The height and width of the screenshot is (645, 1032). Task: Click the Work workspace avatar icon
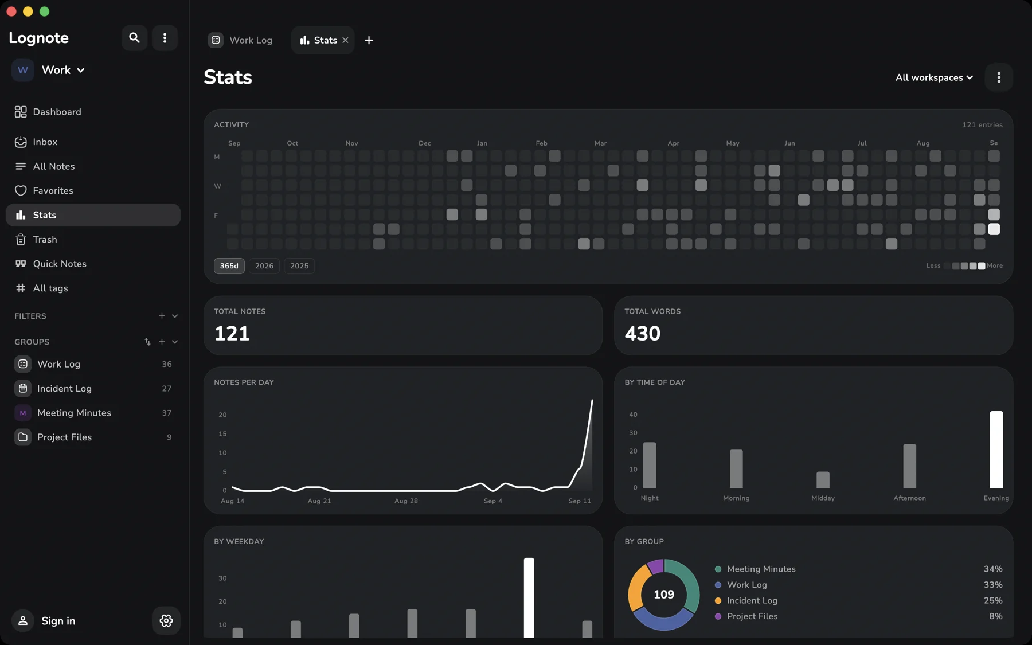[23, 70]
